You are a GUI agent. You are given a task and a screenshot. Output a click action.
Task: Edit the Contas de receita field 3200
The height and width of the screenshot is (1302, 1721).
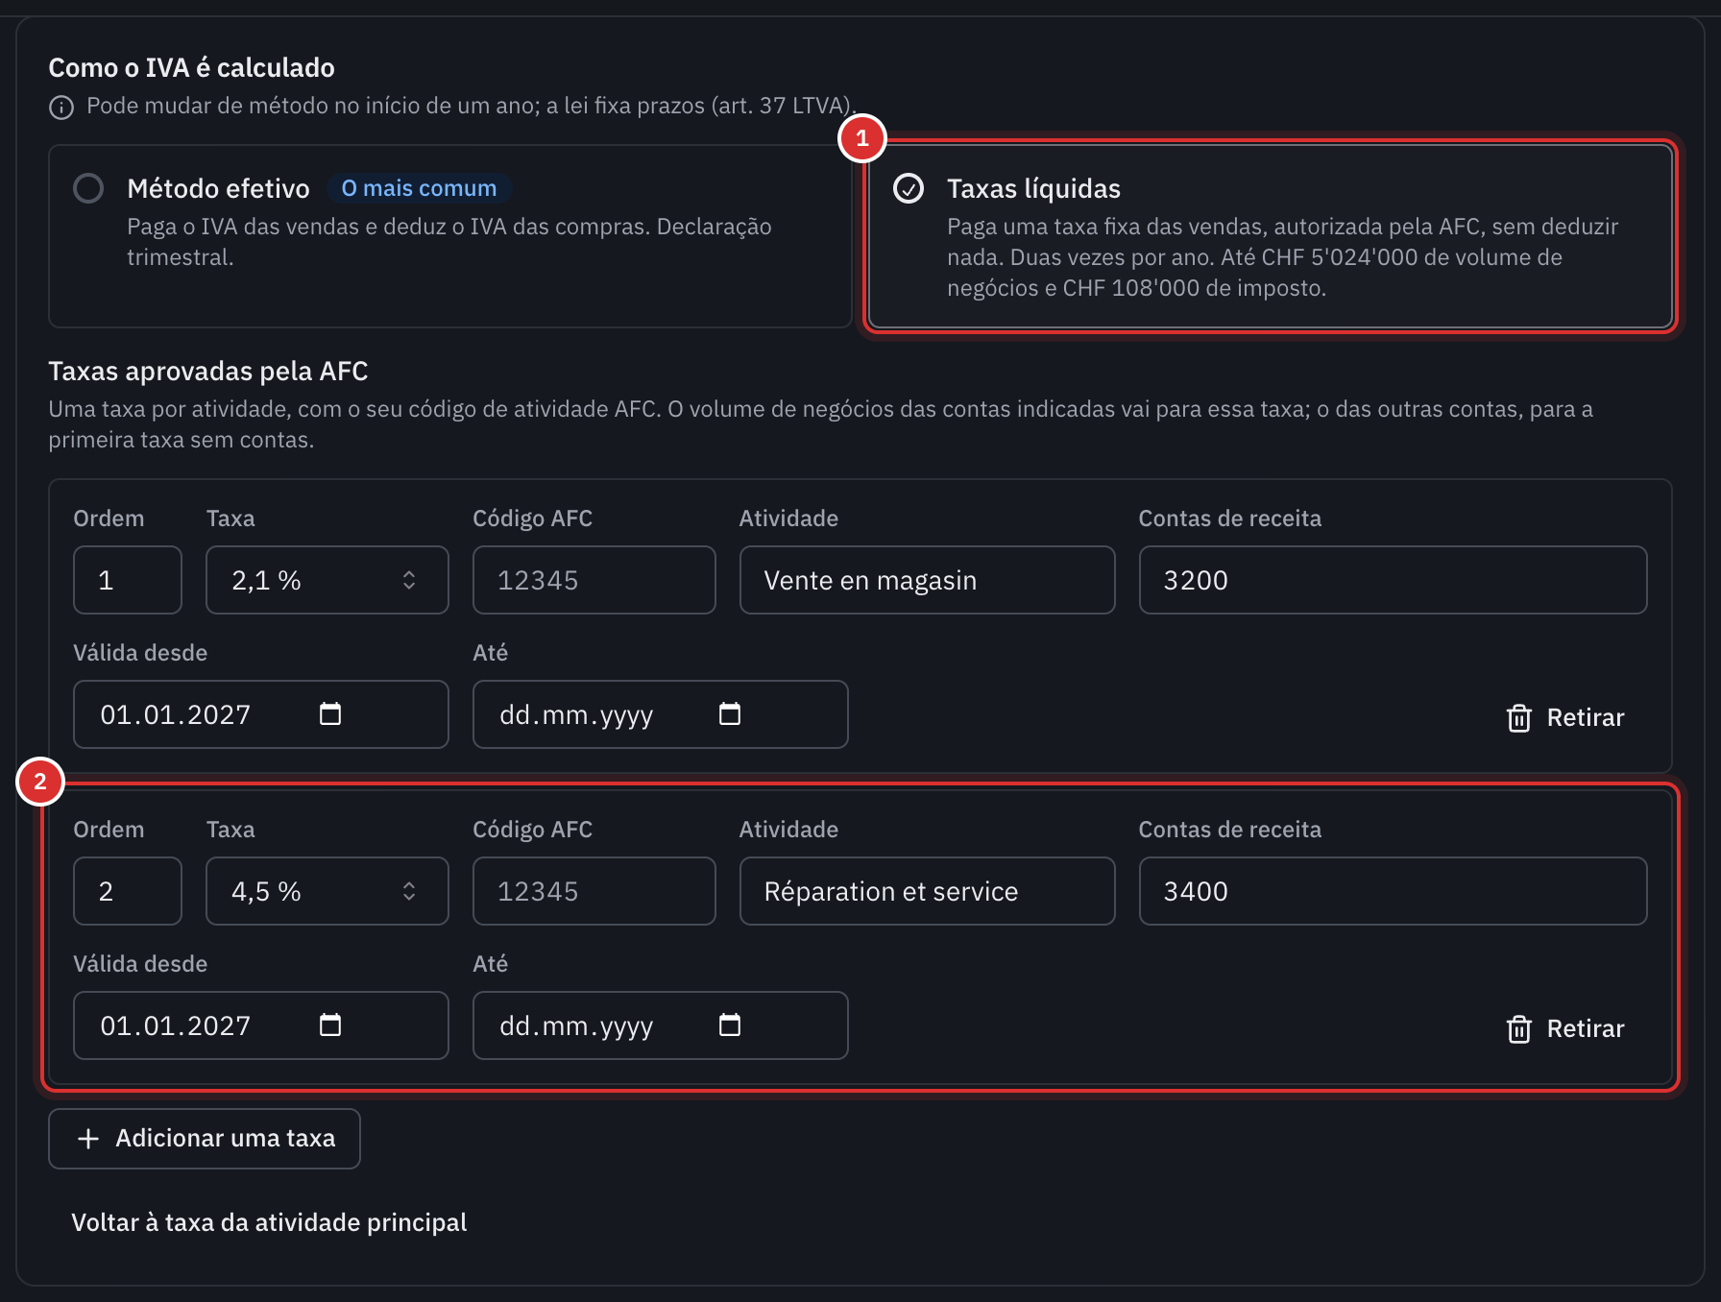tap(1394, 580)
